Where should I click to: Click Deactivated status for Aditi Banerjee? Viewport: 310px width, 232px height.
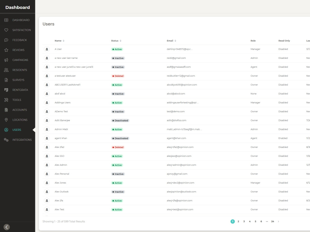(x=120, y=121)
